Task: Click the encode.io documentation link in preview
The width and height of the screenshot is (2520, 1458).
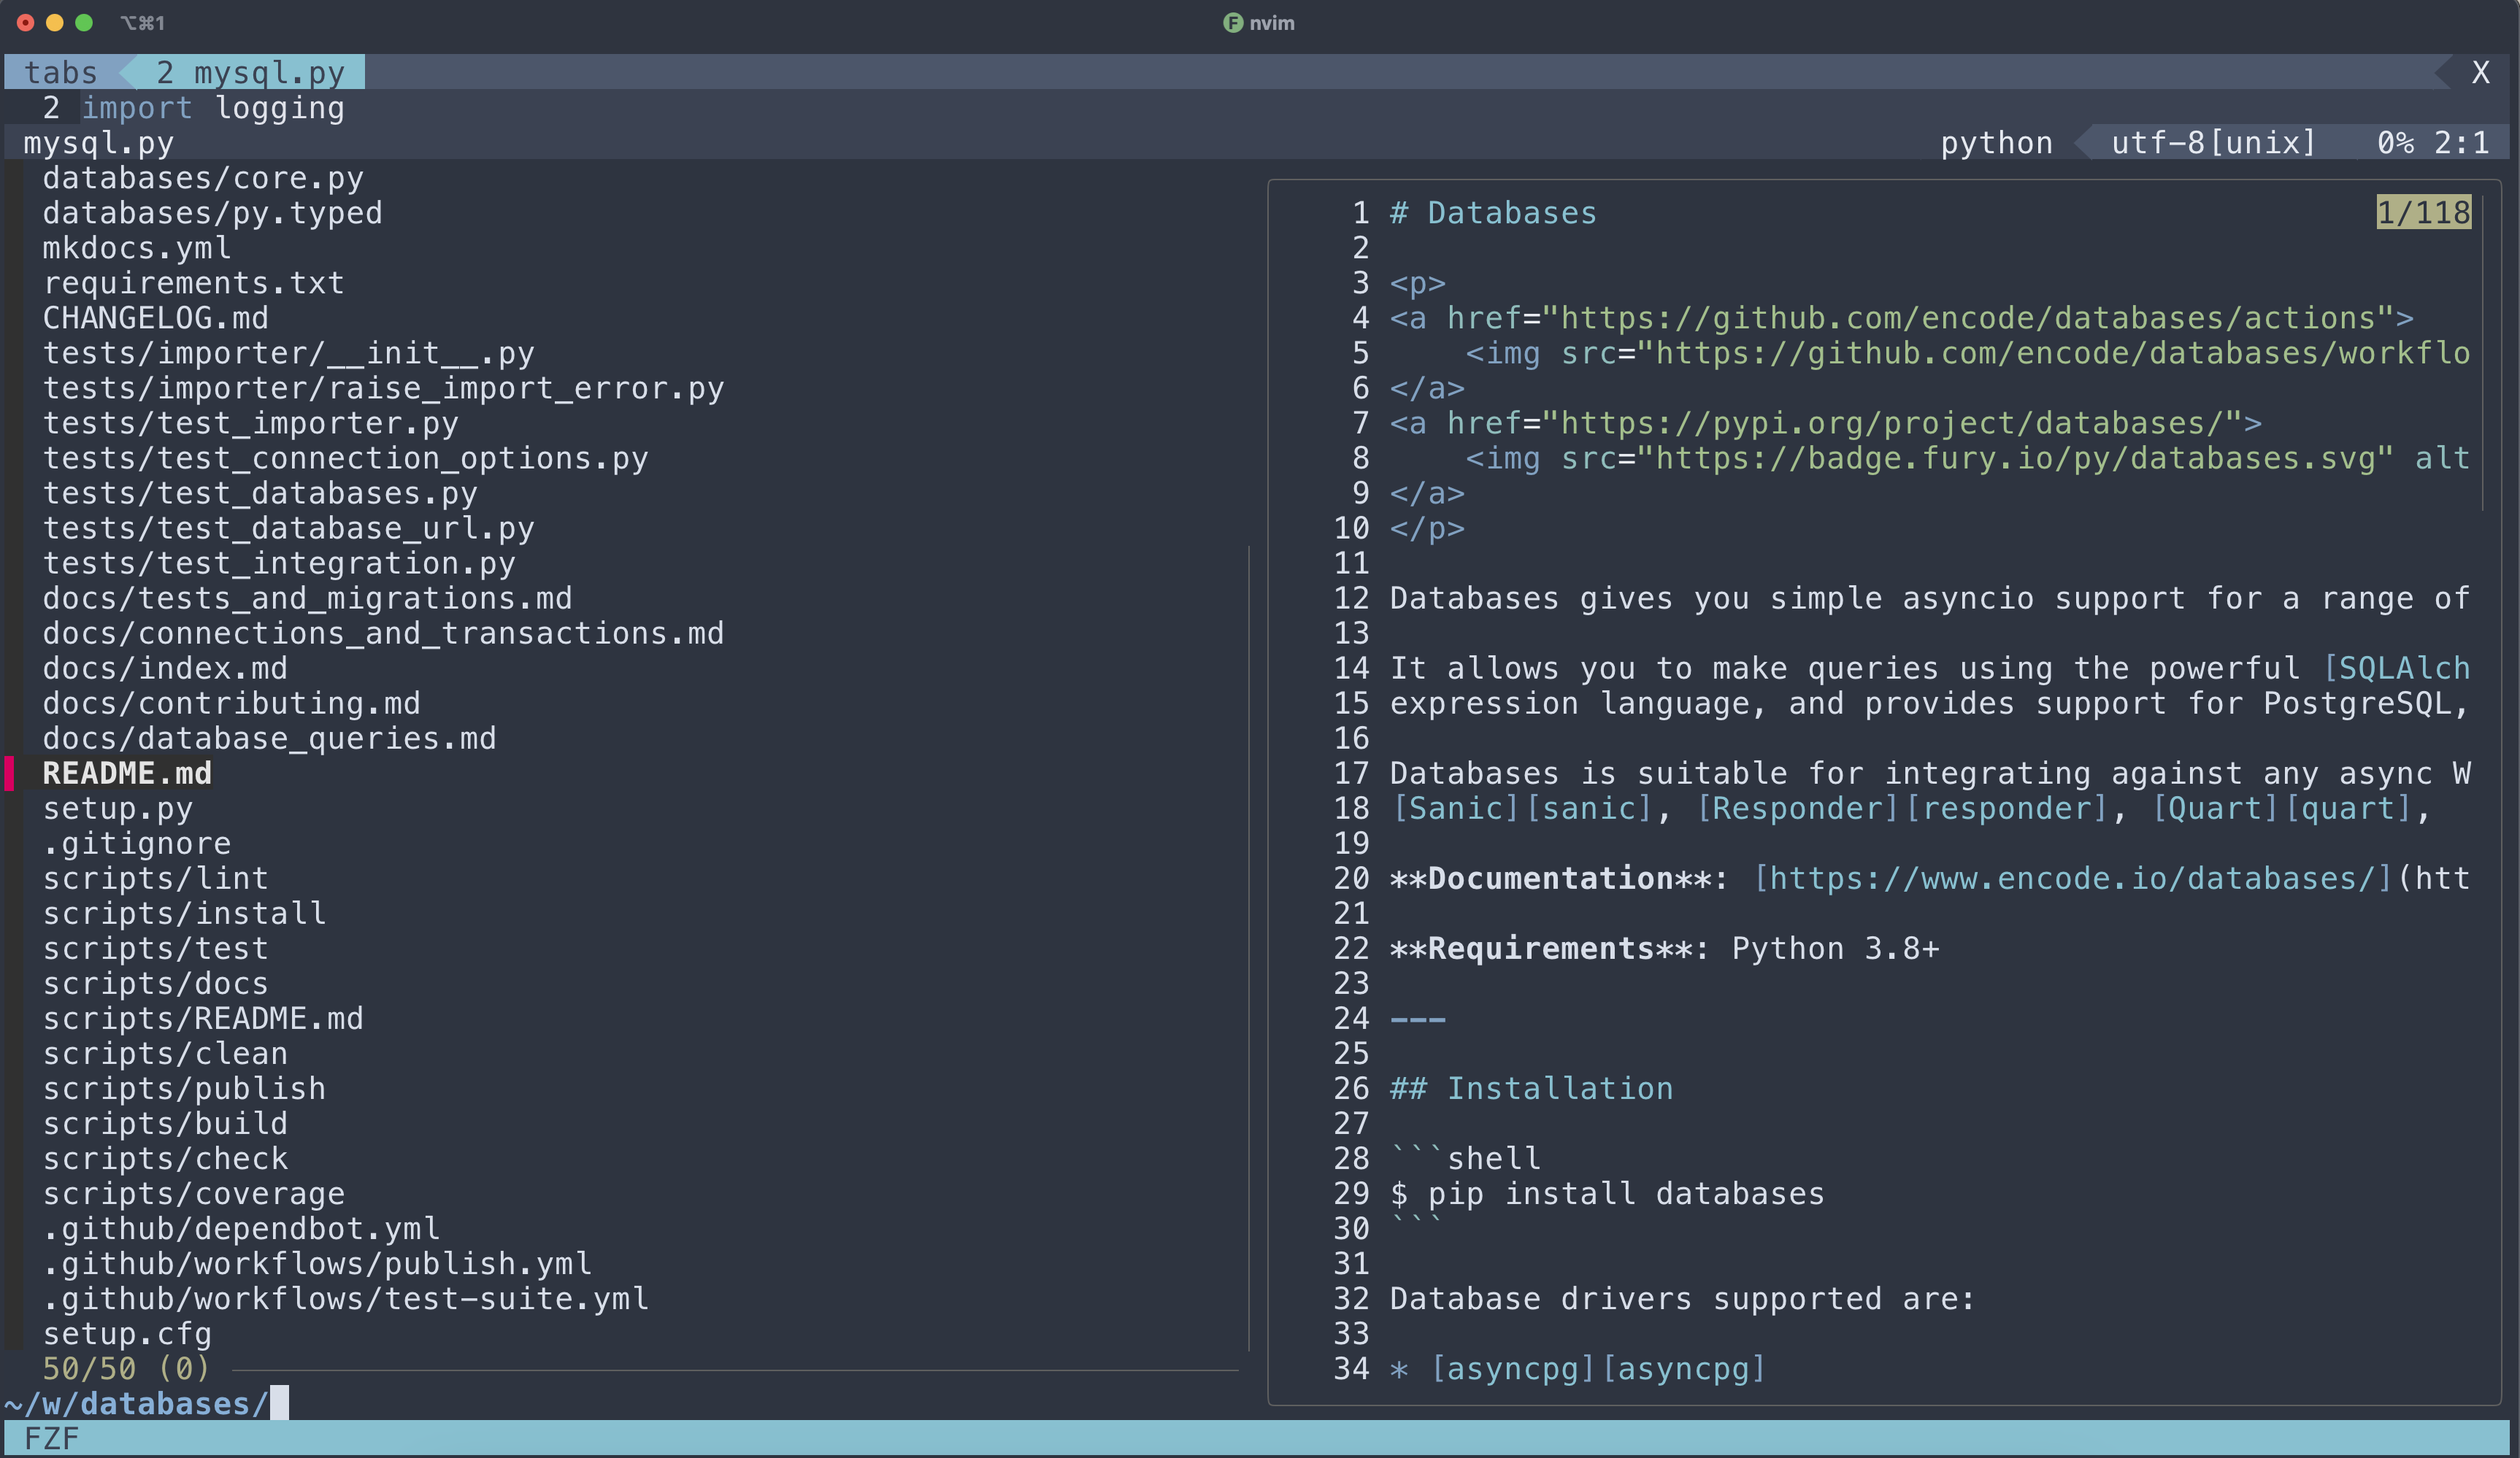Action: 2073,879
